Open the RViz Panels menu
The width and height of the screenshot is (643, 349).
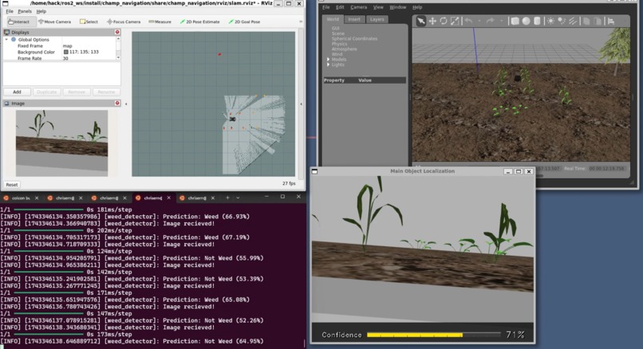[x=25, y=11]
